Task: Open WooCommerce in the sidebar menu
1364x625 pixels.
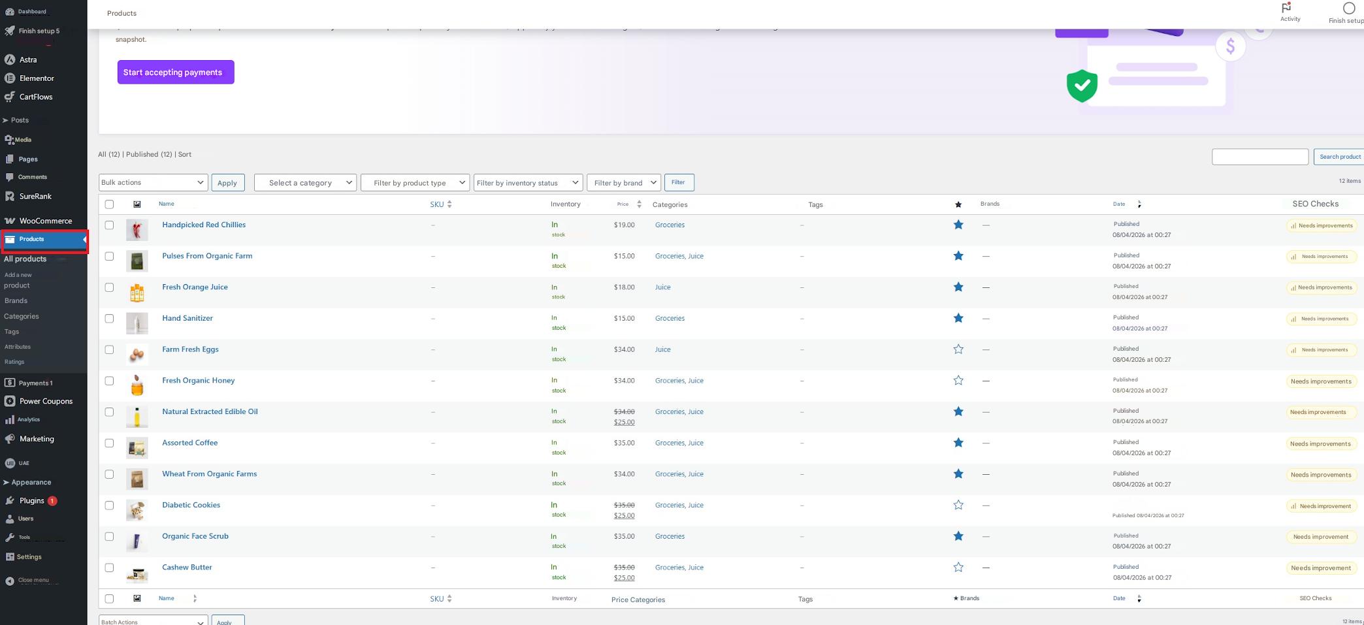Action: pyautogui.click(x=45, y=221)
